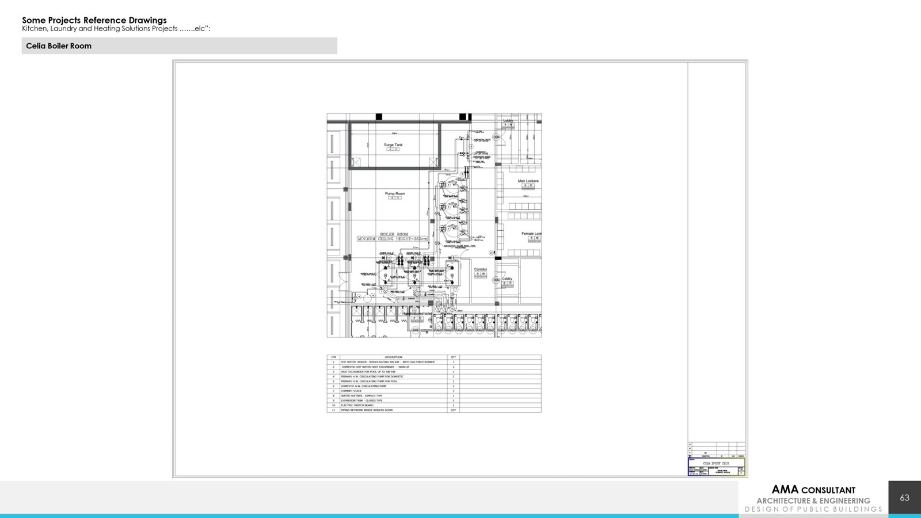Select the Chimney Stack row in table
The width and height of the screenshot is (921, 518).
click(351, 391)
